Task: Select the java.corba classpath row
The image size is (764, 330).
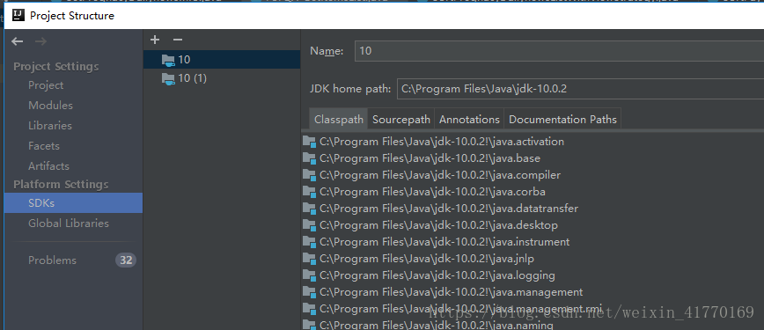Action: pyautogui.click(x=533, y=192)
